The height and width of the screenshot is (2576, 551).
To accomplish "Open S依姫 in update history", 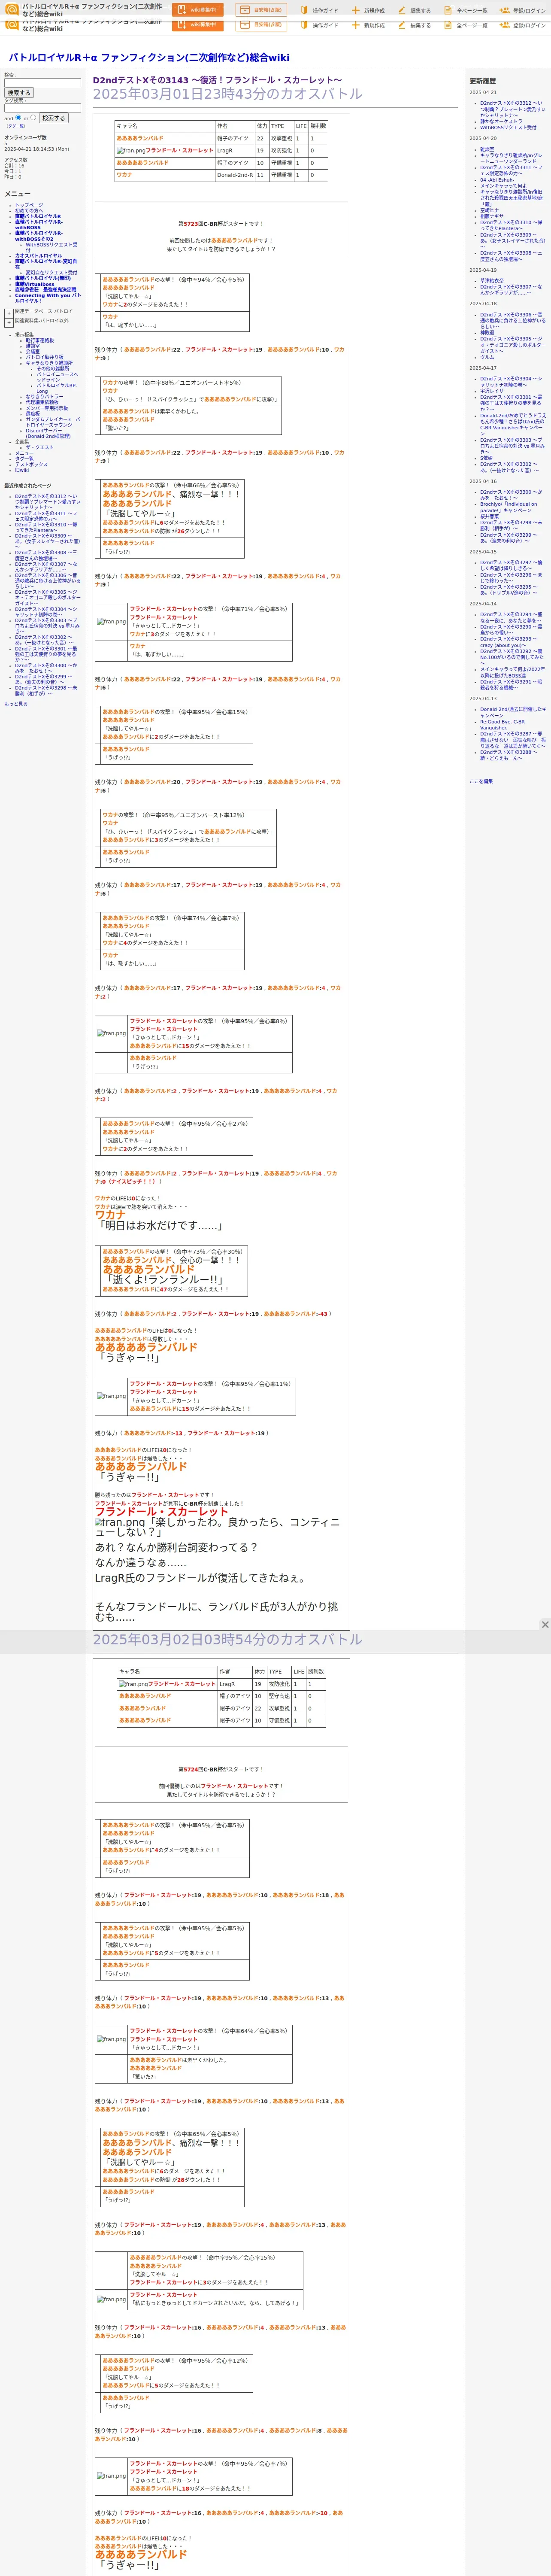I will 486,458.
